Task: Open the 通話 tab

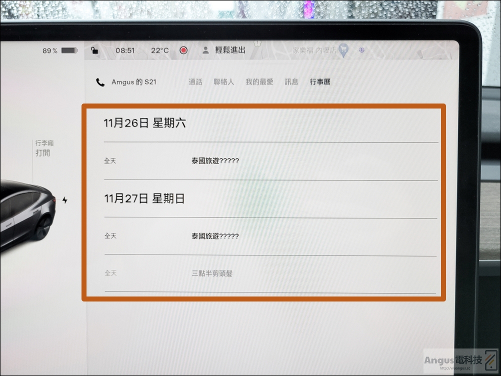Action: (x=195, y=82)
